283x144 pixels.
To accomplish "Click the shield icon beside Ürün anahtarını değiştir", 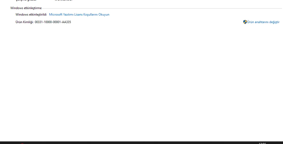I will pyautogui.click(x=245, y=22).
